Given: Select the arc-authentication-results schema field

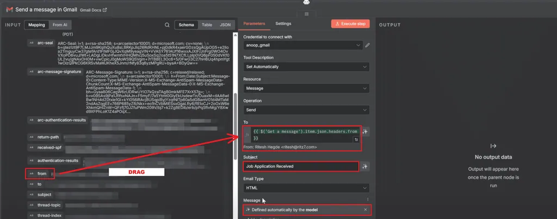Looking at the screenshot, I should coord(58,120).
